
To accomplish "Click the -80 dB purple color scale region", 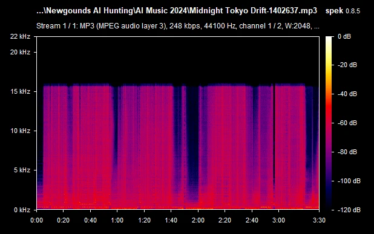I will coord(329,152).
